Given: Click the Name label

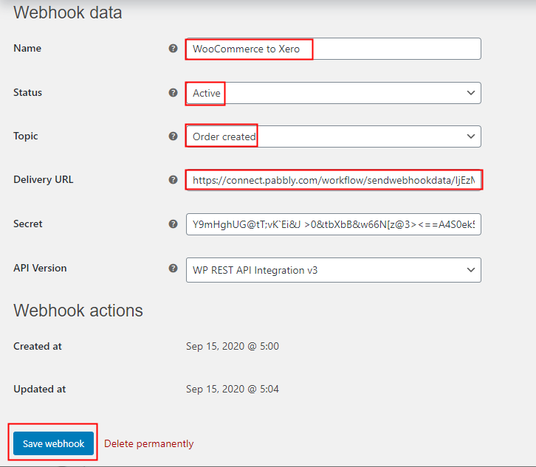Looking at the screenshot, I should click(27, 48).
